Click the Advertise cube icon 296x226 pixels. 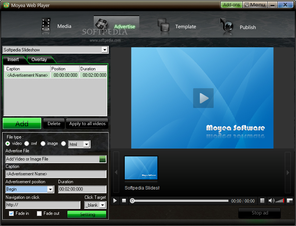101,24
